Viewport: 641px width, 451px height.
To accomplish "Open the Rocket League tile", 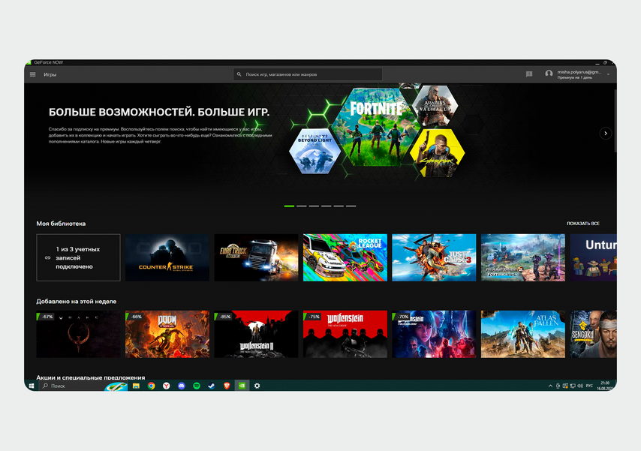I will point(345,257).
